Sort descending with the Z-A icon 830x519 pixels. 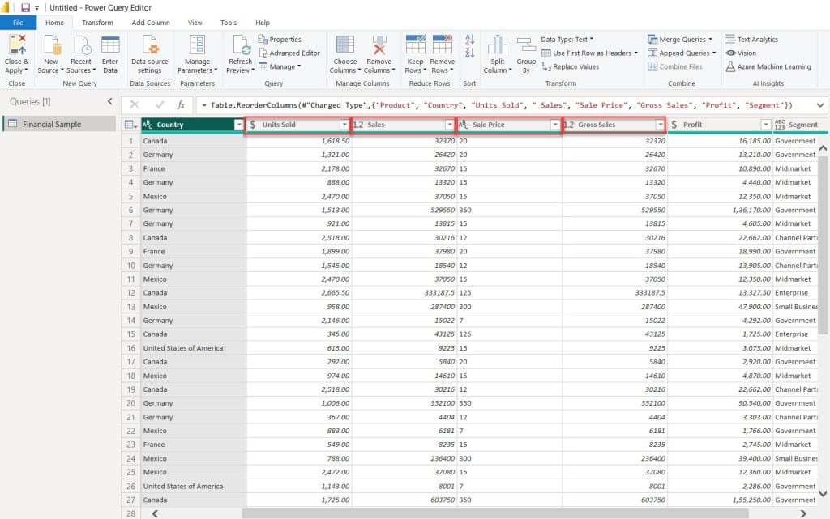pyautogui.click(x=469, y=53)
